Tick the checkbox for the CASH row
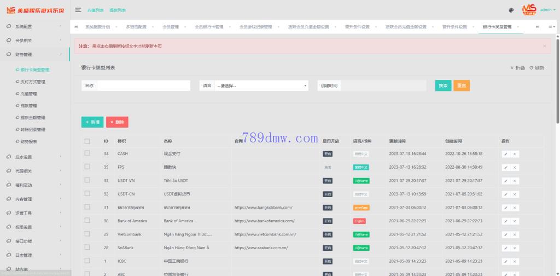This screenshot has width=560, height=276. [x=87, y=153]
